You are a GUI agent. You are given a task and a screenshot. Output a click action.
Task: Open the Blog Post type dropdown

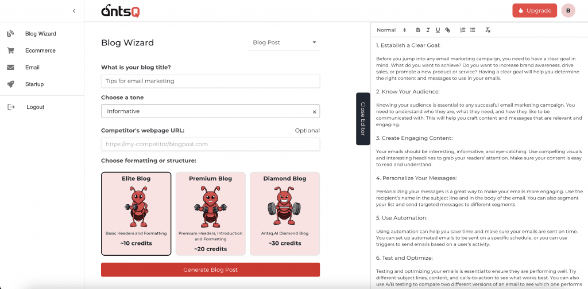pos(284,42)
